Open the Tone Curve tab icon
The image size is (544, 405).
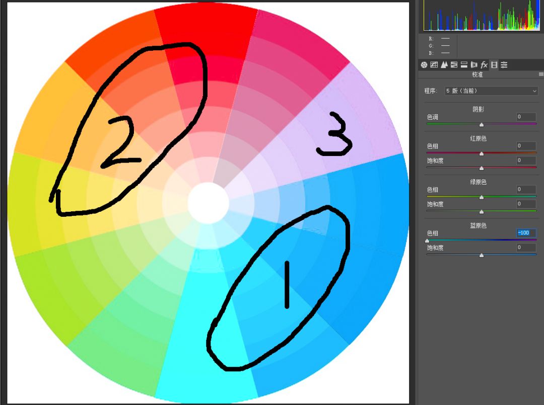[434, 65]
